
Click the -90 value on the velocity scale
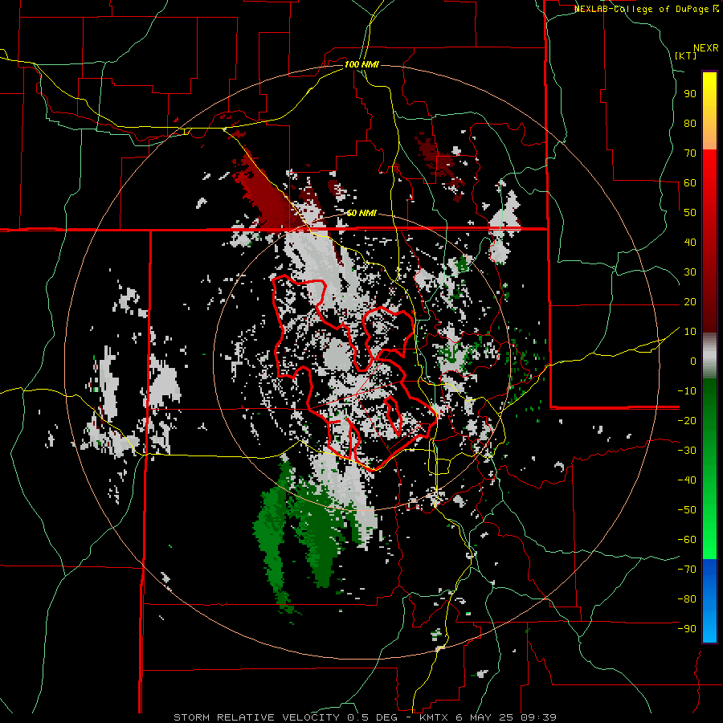click(x=687, y=629)
